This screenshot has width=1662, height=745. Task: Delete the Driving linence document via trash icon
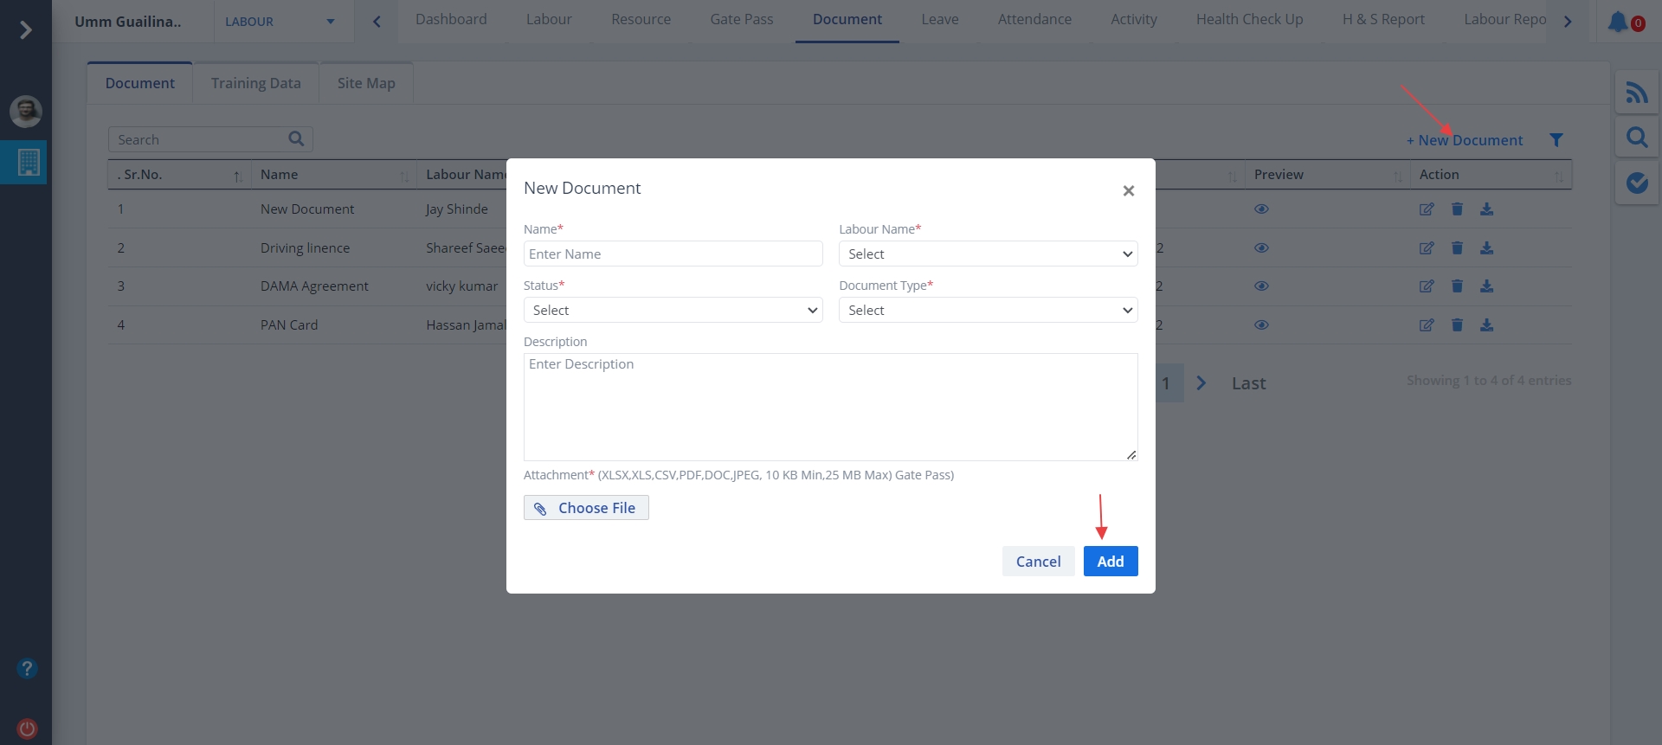pyautogui.click(x=1457, y=248)
